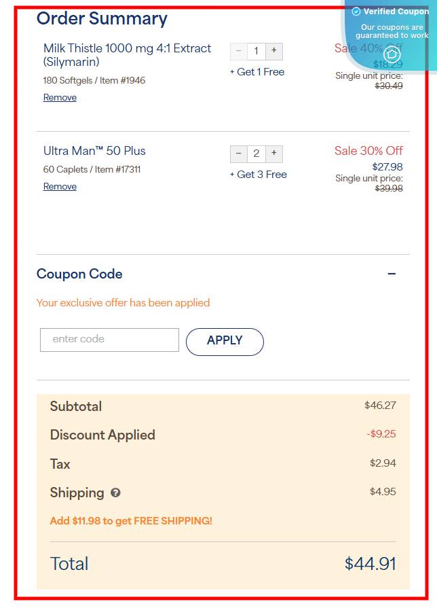The image size is (437, 608).
Task: Remove Milk Thistle from the order
Action: (x=60, y=98)
